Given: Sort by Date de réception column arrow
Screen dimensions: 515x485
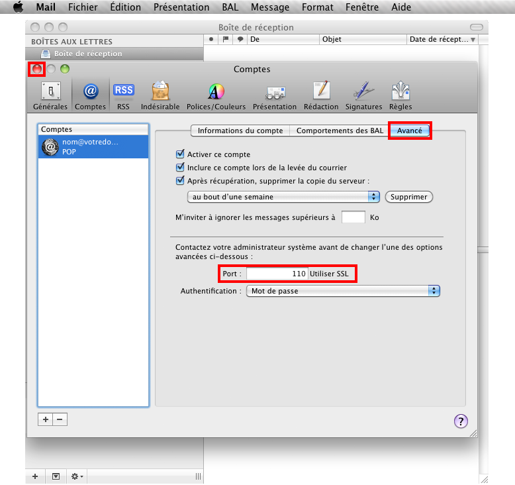Looking at the screenshot, I should pos(473,40).
